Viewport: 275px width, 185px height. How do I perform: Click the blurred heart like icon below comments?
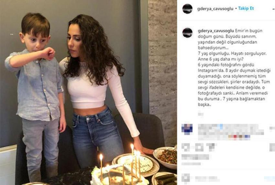point(185,147)
